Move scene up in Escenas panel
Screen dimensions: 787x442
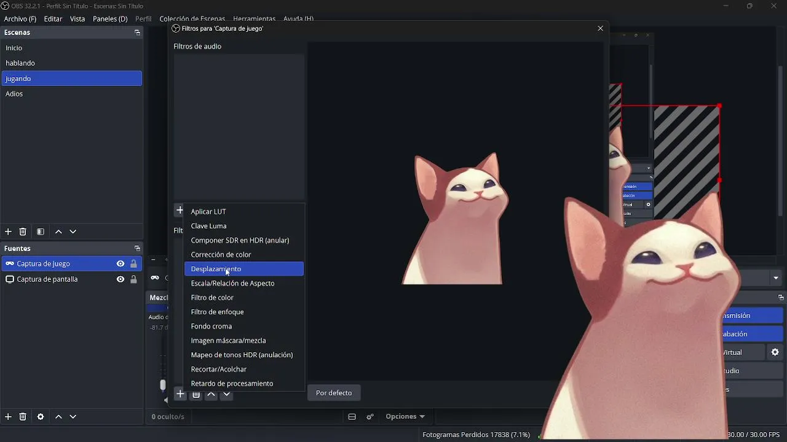pos(58,232)
